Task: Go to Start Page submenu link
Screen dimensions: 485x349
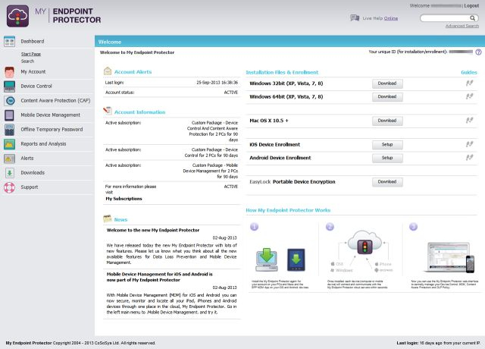Action: click(31, 54)
